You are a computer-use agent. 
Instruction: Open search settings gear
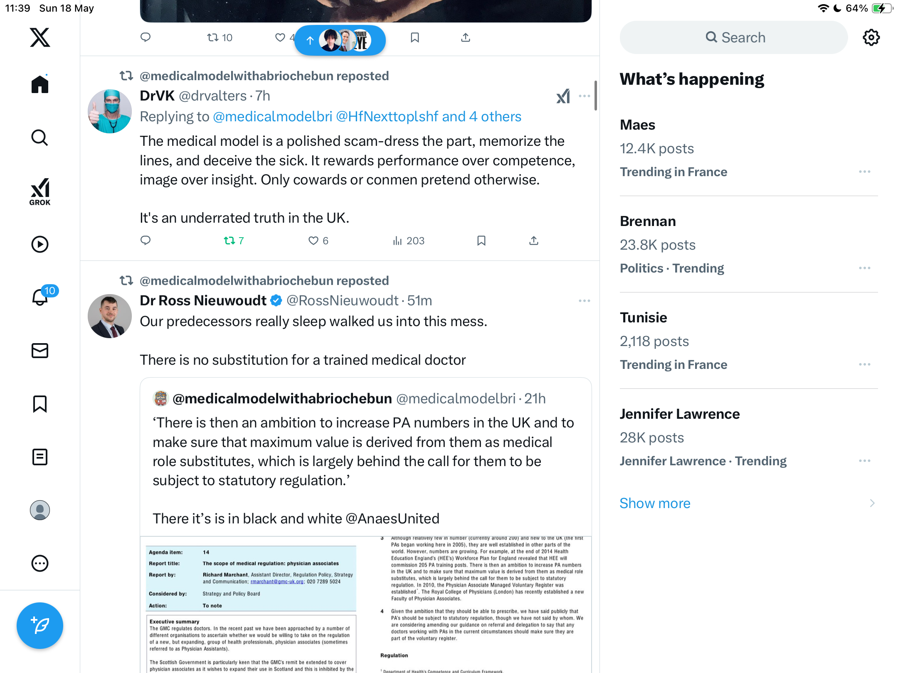(x=871, y=37)
